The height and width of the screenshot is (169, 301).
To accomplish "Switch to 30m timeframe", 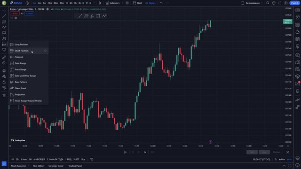I will tap(55, 3).
